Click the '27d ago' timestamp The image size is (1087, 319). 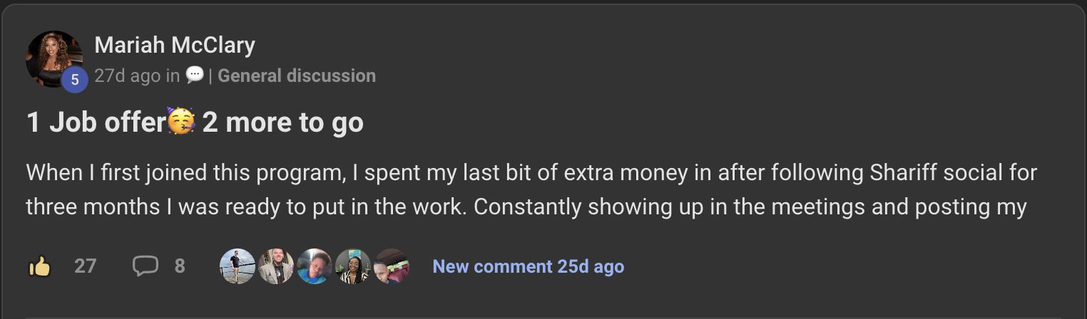pos(128,75)
